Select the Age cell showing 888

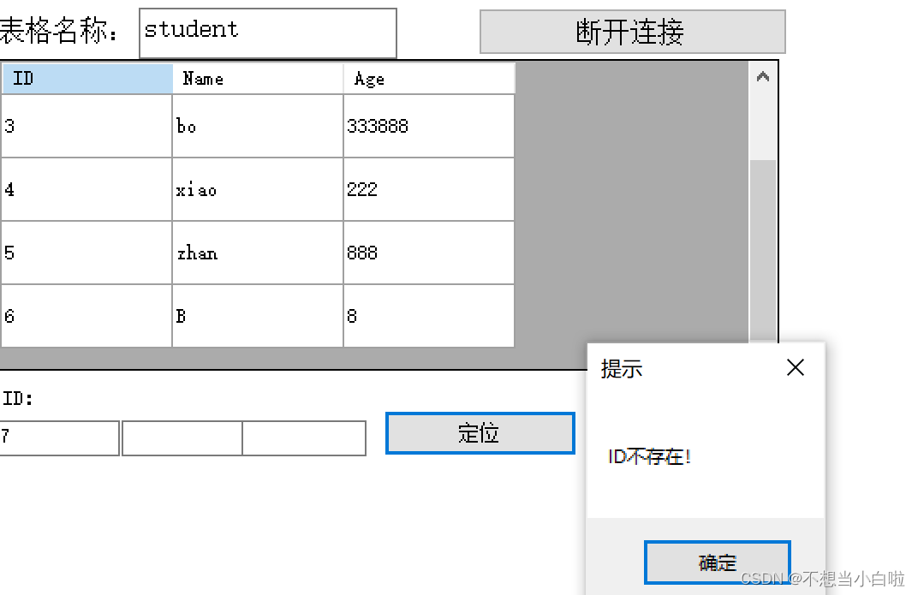[x=428, y=252]
